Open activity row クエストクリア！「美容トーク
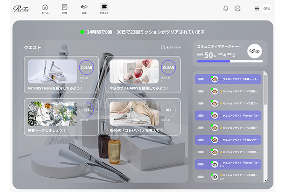The height and width of the screenshot is (192, 285). coord(228,79)
